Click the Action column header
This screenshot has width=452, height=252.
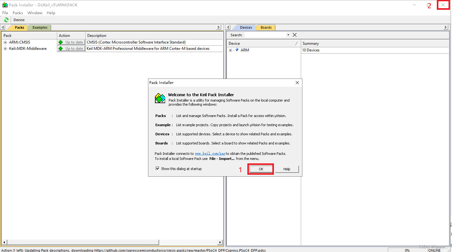click(71, 36)
